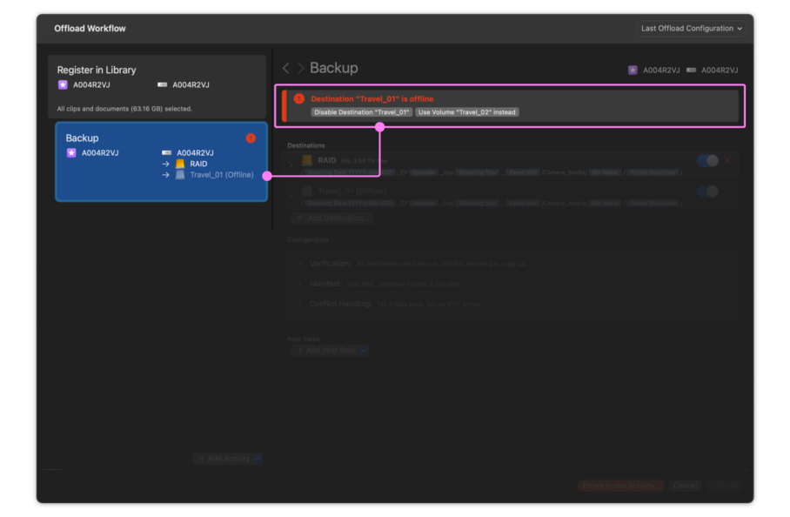Viewport: 790px width, 517px height.
Task: Click the Folder Structure token in RAID path
Action: coord(653,173)
